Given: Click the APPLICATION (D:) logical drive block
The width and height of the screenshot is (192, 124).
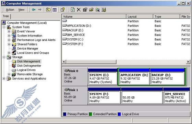Looking at the screenshot, I should pyautogui.click(x=134, y=77).
